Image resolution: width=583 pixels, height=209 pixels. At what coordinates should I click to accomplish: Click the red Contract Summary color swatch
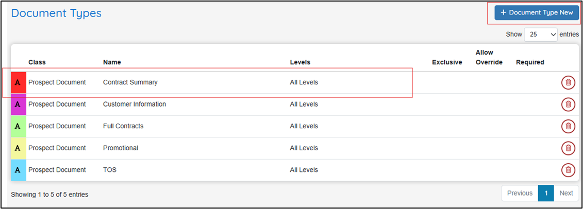19,82
